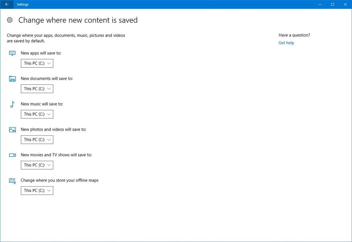Open the Get help link

286,42
